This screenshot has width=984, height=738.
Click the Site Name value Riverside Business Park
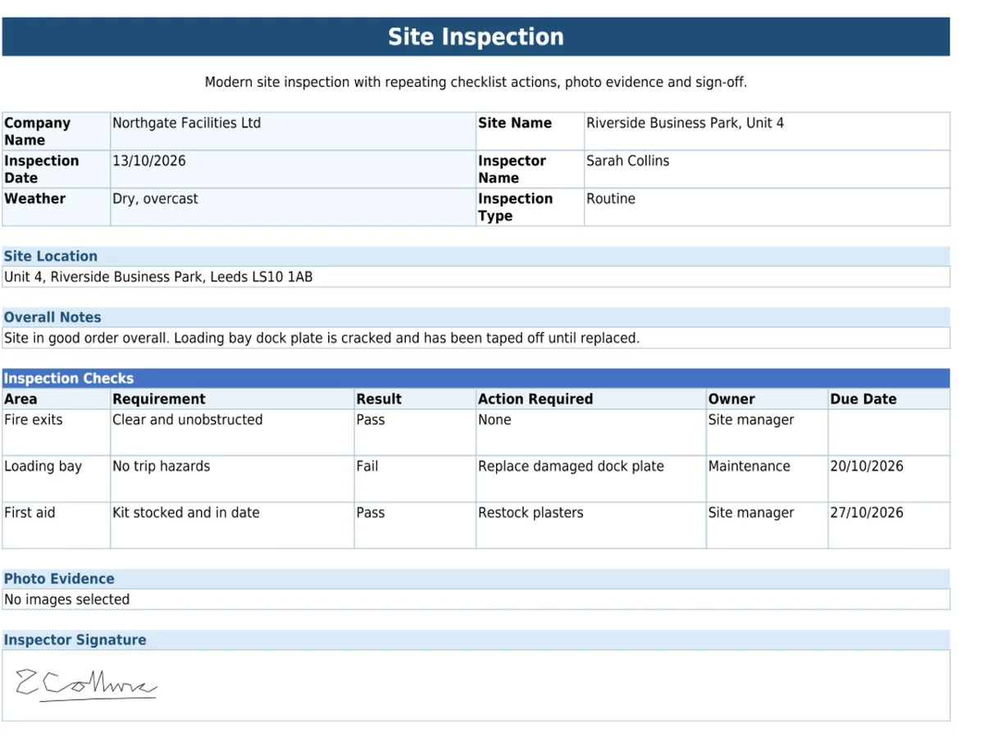click(x=767, y=131)
